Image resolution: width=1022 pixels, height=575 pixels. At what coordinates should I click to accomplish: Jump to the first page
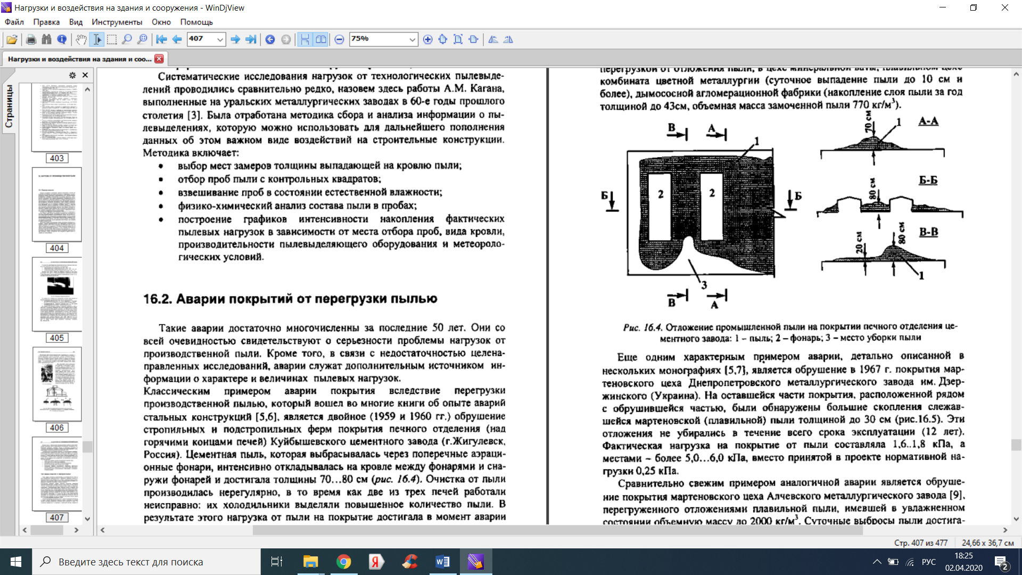pos(161,39)
